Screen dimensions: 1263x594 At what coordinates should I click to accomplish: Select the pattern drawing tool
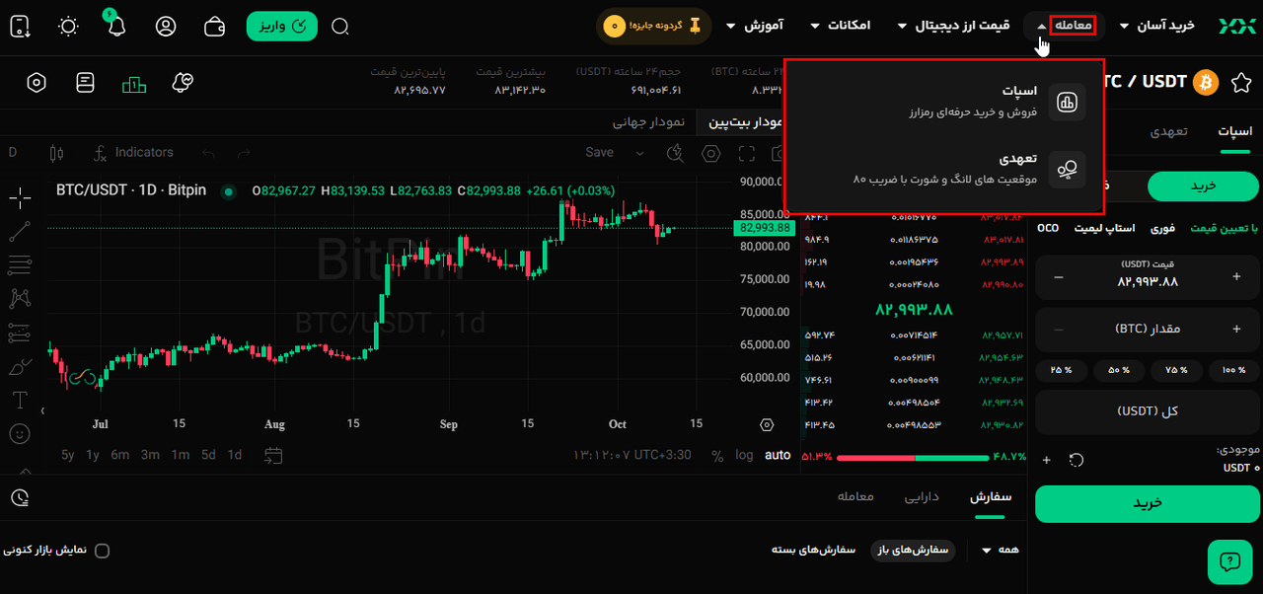tap(20, 298)
